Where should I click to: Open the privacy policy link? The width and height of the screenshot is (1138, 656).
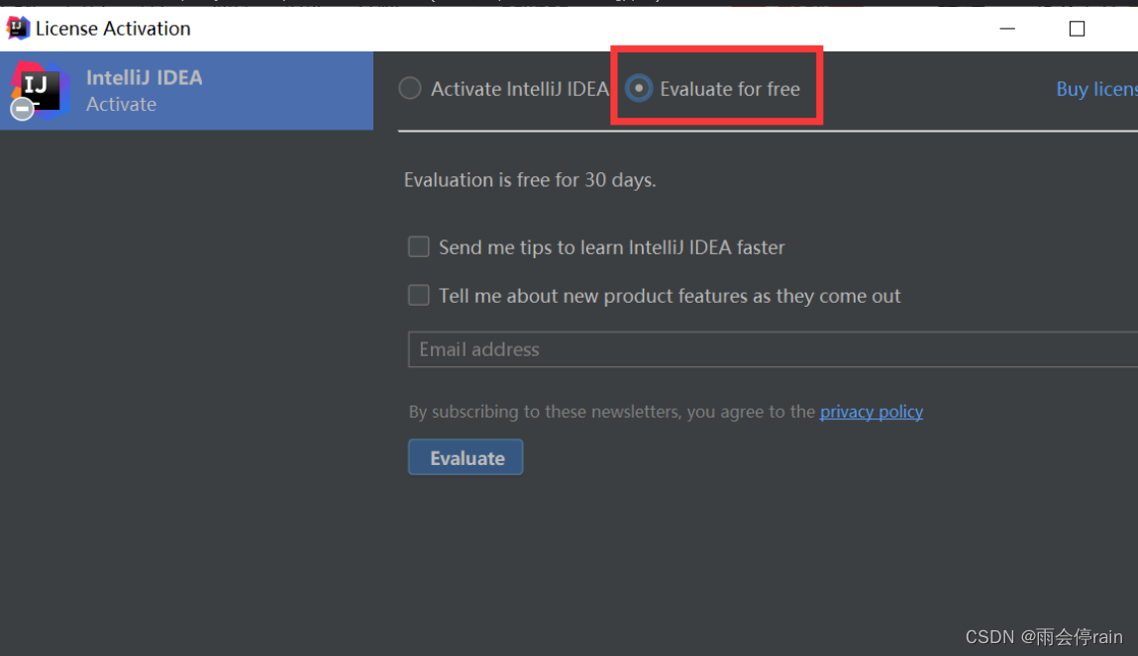[x=871, y=412]
